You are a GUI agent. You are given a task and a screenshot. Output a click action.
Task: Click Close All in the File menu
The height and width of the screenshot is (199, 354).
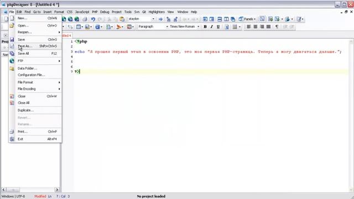[x=35, y=103]
